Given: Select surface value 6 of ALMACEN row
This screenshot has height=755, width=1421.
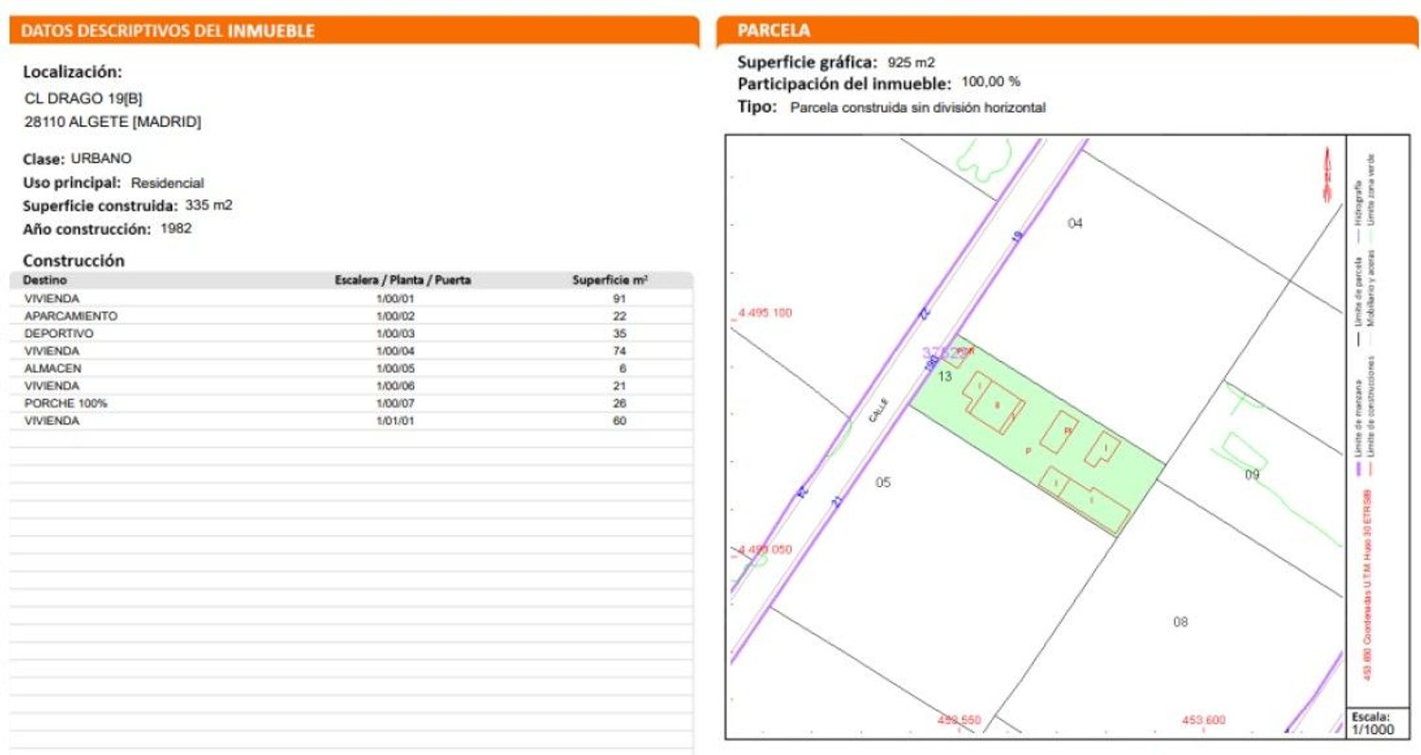Looking at the screenshot, I should point(623,368).
